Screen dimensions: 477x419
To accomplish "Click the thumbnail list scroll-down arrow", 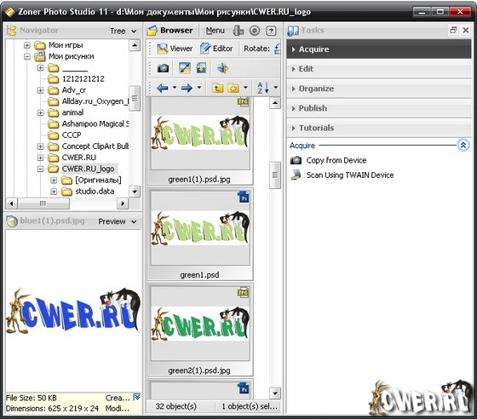I will click(274, 393).
